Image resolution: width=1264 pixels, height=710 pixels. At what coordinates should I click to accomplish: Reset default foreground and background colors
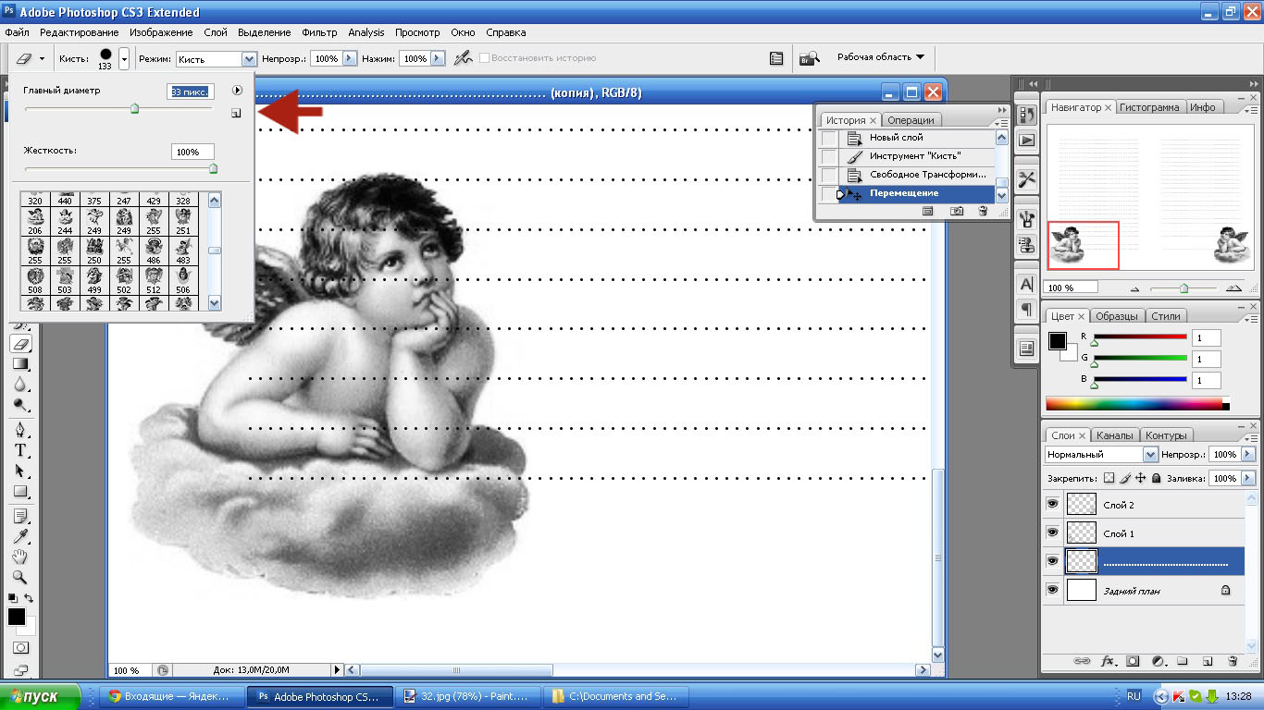(12, 598)
